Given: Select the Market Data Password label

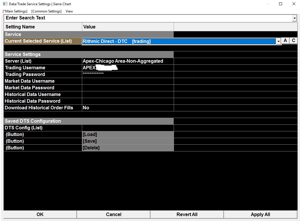Looking at the screenshot, I should 43,88.
